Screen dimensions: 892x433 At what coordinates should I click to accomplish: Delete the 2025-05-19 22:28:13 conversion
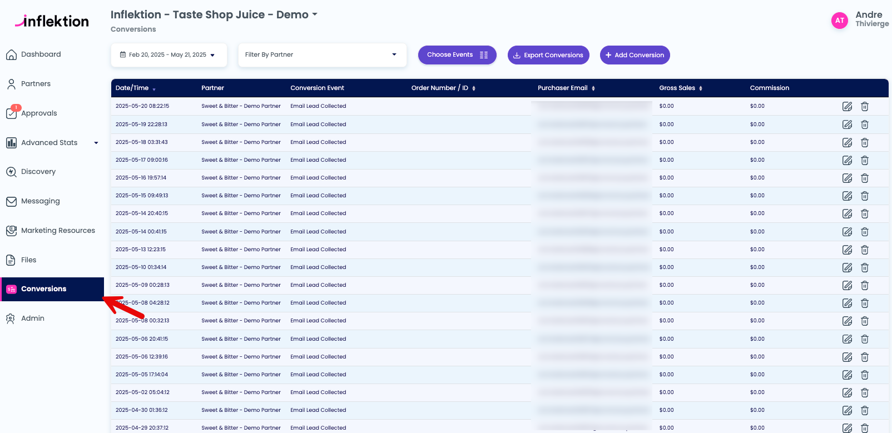(x=865, y=125)
